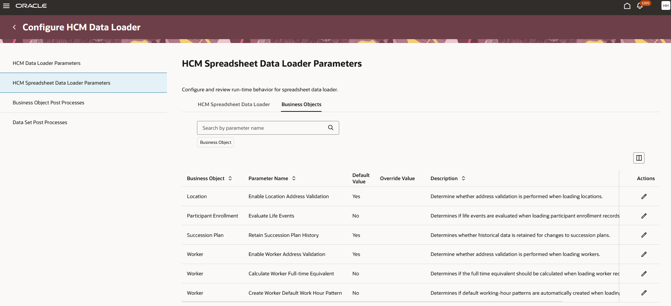Click the Default Value column header

pos(361,178)
